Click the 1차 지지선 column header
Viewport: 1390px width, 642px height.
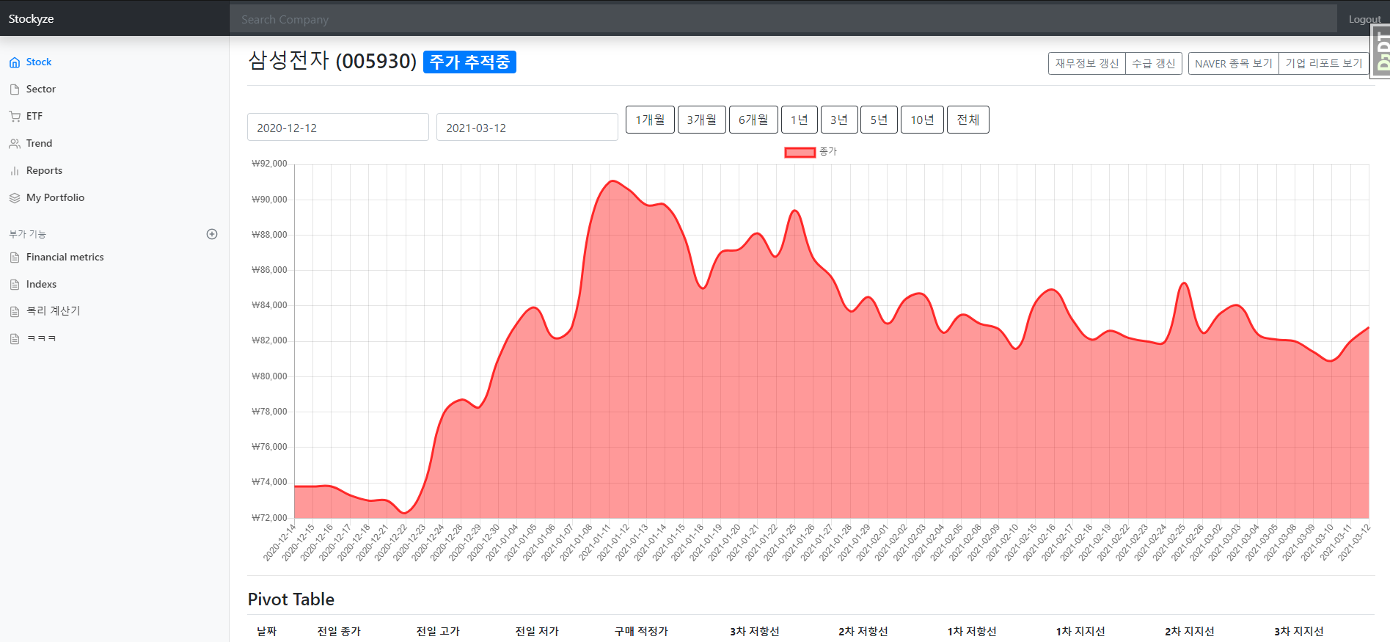click(1080, 631)
